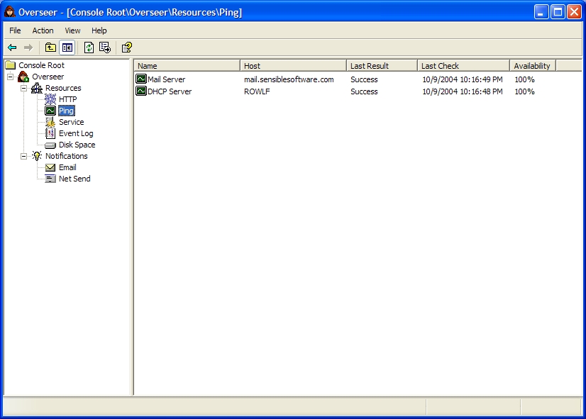Select the Email tree item
The width and height of the screenshot is (586, 419).
[x=67, y=168]
